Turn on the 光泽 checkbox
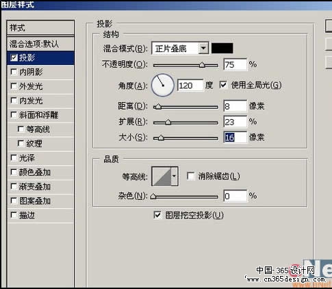The height and width of the screenshot is (289, 332). coord(14,158)
